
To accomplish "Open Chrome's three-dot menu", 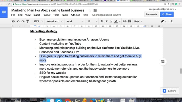I will point(180,4).
